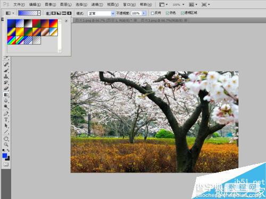Toggle the 仿色 (Dither) checkbox
The height and width of the screenshot is (199, 266).
tap(167, 13)
